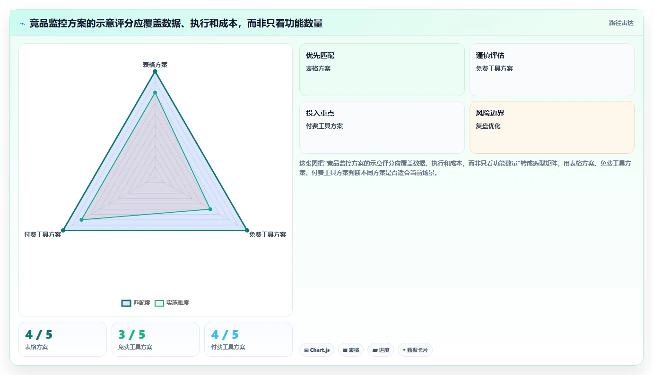Click the page title about 竞品监控方案
This screenshot has width=653, height=375.
(x=176, y=24)
